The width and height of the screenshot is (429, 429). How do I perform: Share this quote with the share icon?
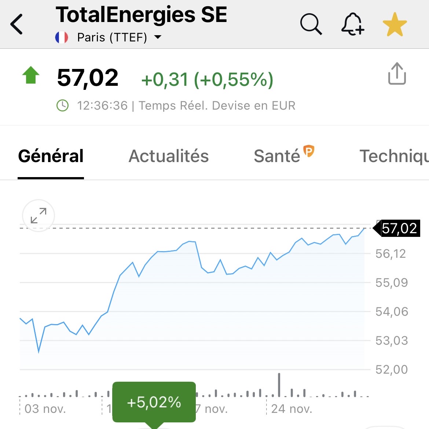[x=397, y=74]
